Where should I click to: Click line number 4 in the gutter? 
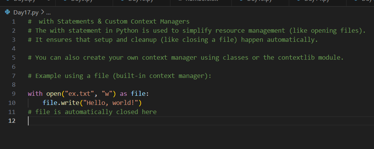[x=13, y=49]
